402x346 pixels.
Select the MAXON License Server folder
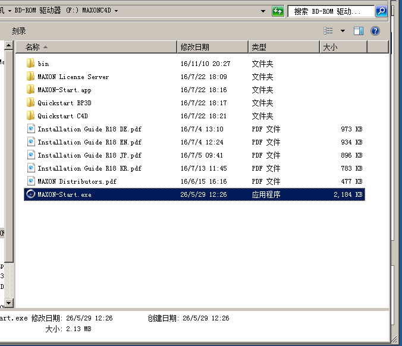73,77
